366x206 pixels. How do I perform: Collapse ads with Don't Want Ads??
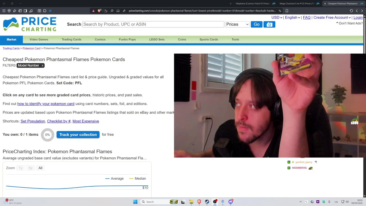[x=349, y=23]
